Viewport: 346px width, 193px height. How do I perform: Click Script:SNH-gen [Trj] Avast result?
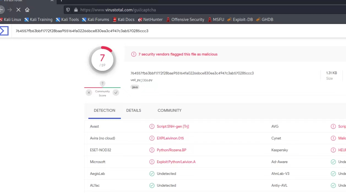173,126
